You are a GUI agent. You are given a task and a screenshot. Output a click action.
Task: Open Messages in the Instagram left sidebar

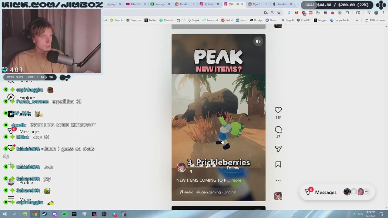click(x=24, y=131)
